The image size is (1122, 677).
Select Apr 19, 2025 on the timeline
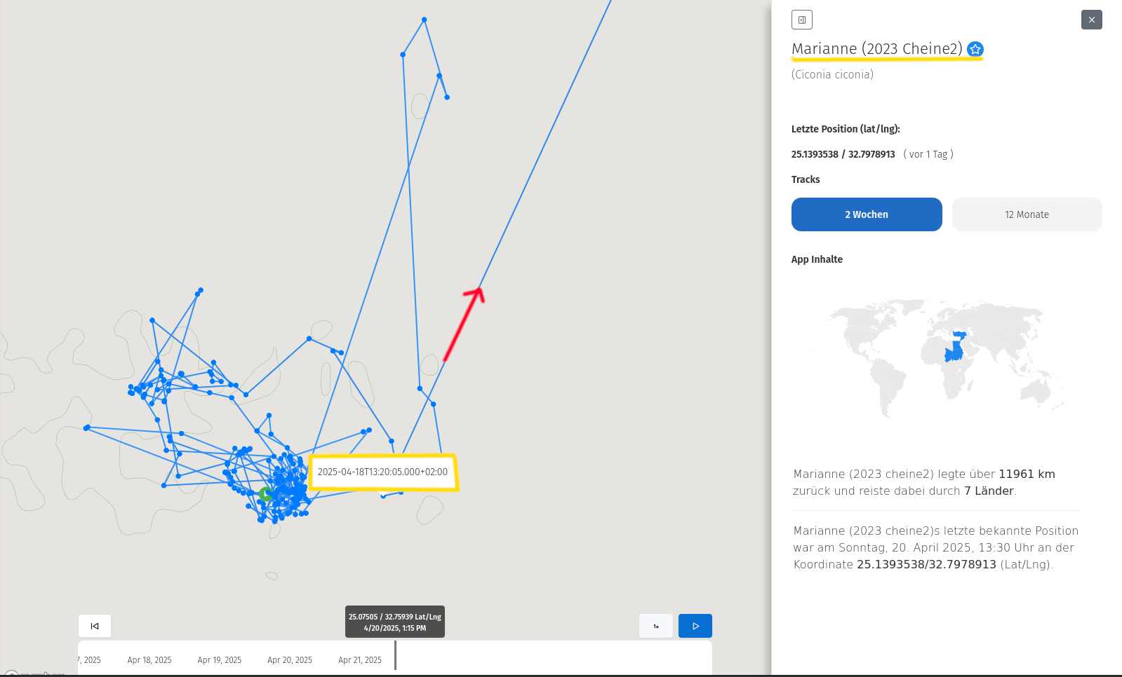220,660
